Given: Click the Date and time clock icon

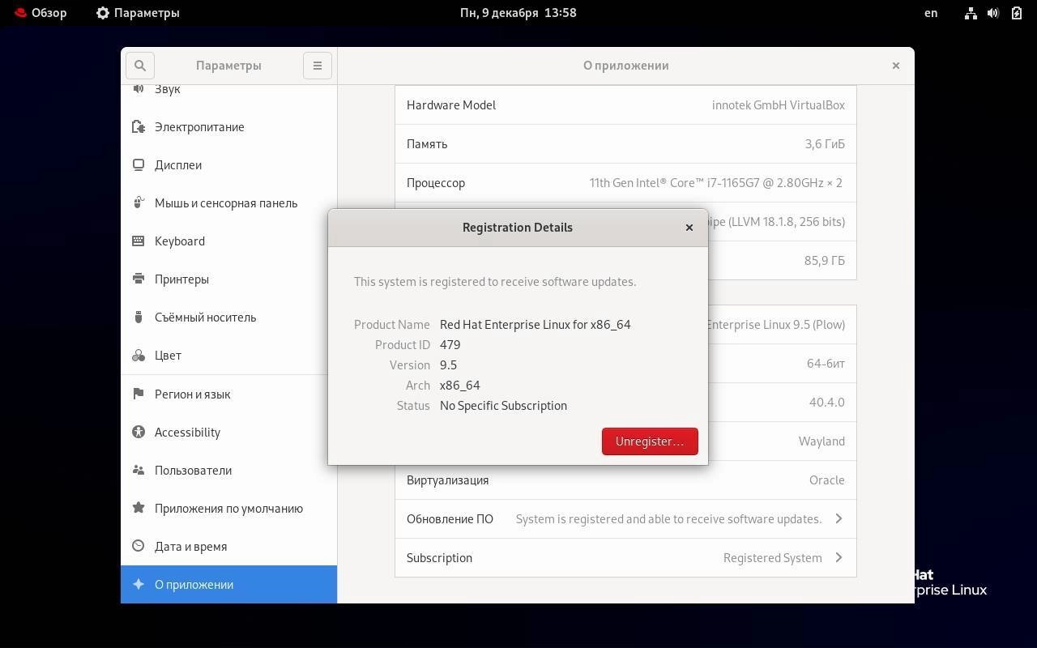Looking at the screenshot, I should pyautogui.click(x=138, y=546).
